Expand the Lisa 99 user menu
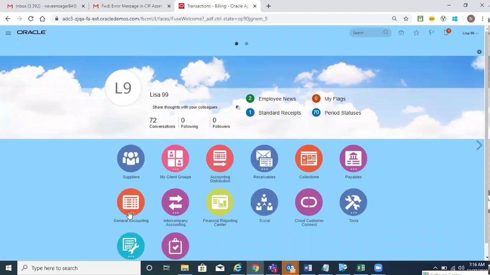This screenshot has height=275, width=490. (470, 33)
